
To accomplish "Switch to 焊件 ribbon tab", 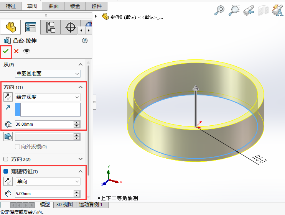I will point(97,6).
